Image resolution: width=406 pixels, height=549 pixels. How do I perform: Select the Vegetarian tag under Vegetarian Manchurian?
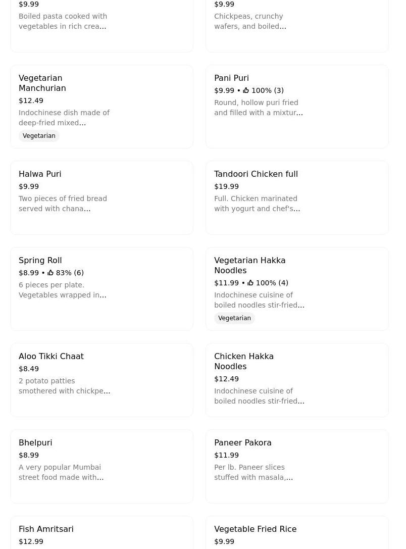tap(39, 136)
